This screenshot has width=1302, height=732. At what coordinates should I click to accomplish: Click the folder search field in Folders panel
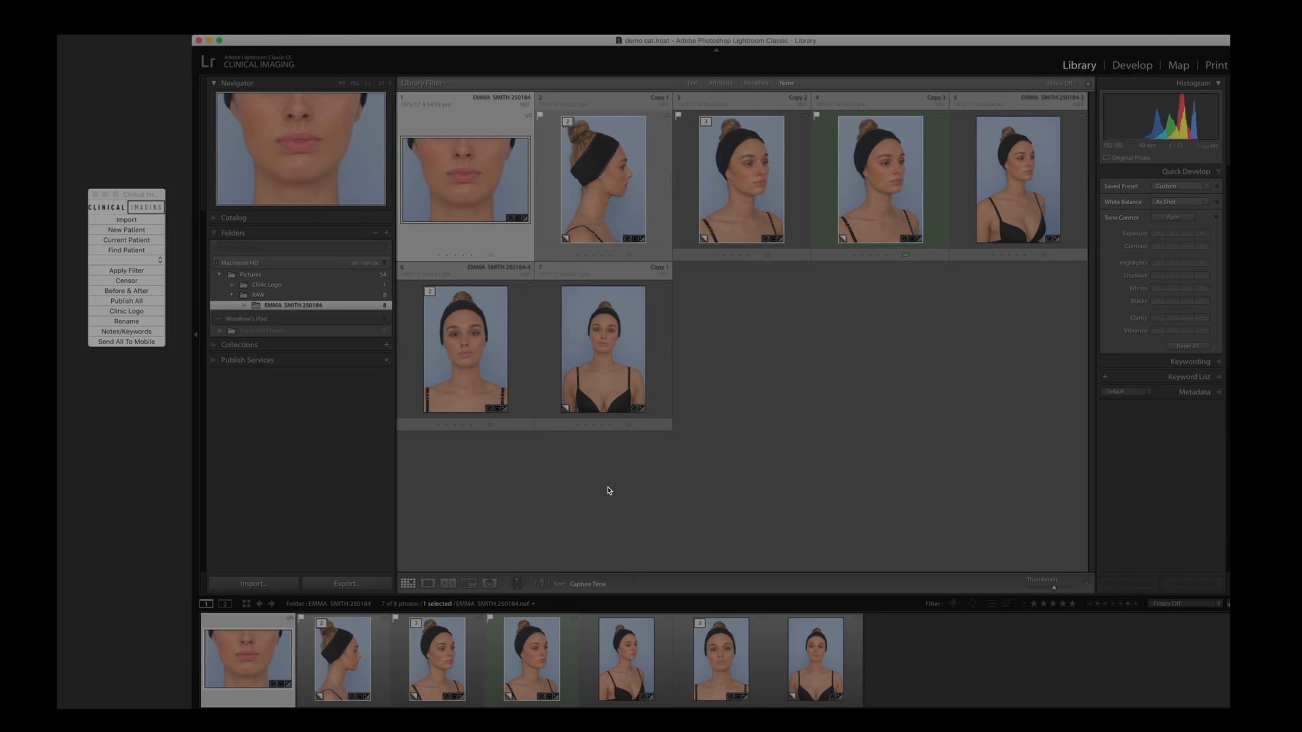(x=301, y=247)
